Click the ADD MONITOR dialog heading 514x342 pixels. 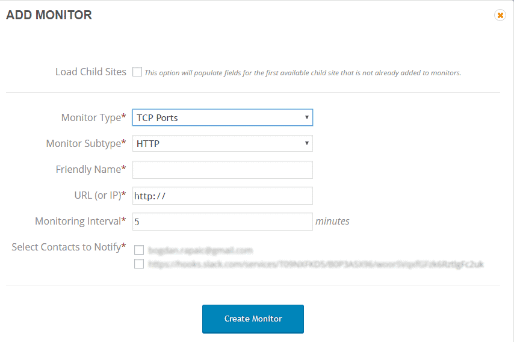click(x=49, y=15)
